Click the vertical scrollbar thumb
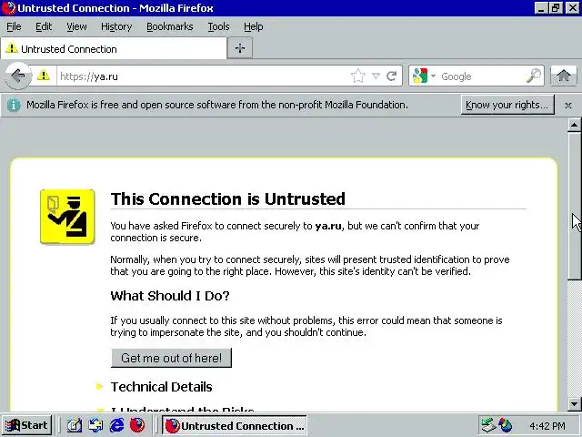Image resolution: width=582 pixels, height=437 pixels. click(x=574, y=206)
